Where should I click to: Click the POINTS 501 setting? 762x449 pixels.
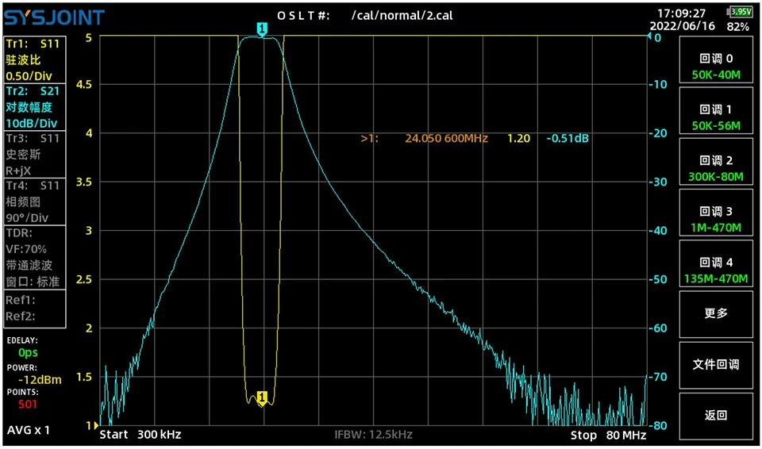point(28,405)
